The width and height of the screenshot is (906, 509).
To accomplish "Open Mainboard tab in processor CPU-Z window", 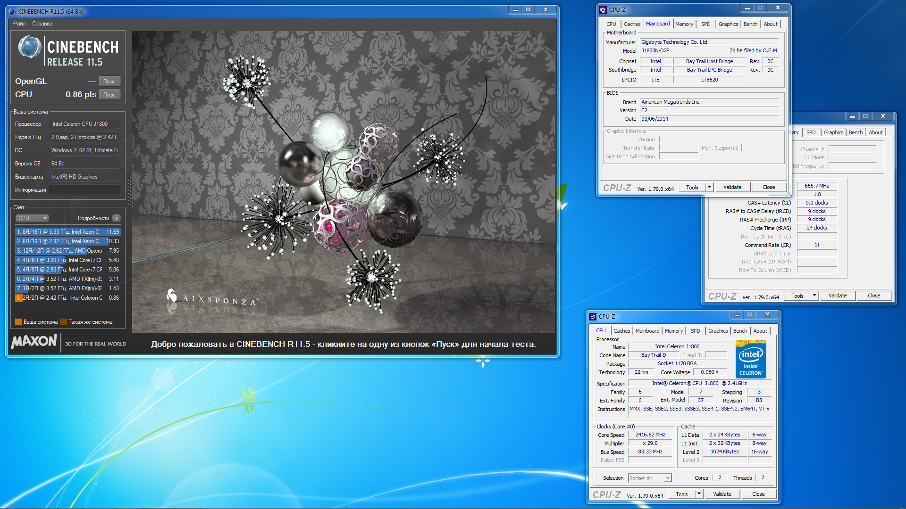I will [647, 331].
